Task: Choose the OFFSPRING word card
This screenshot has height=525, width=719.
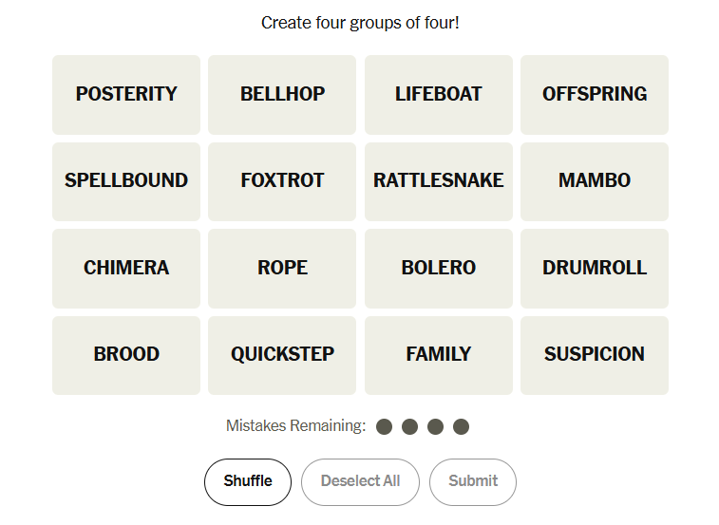Action: 595,94
